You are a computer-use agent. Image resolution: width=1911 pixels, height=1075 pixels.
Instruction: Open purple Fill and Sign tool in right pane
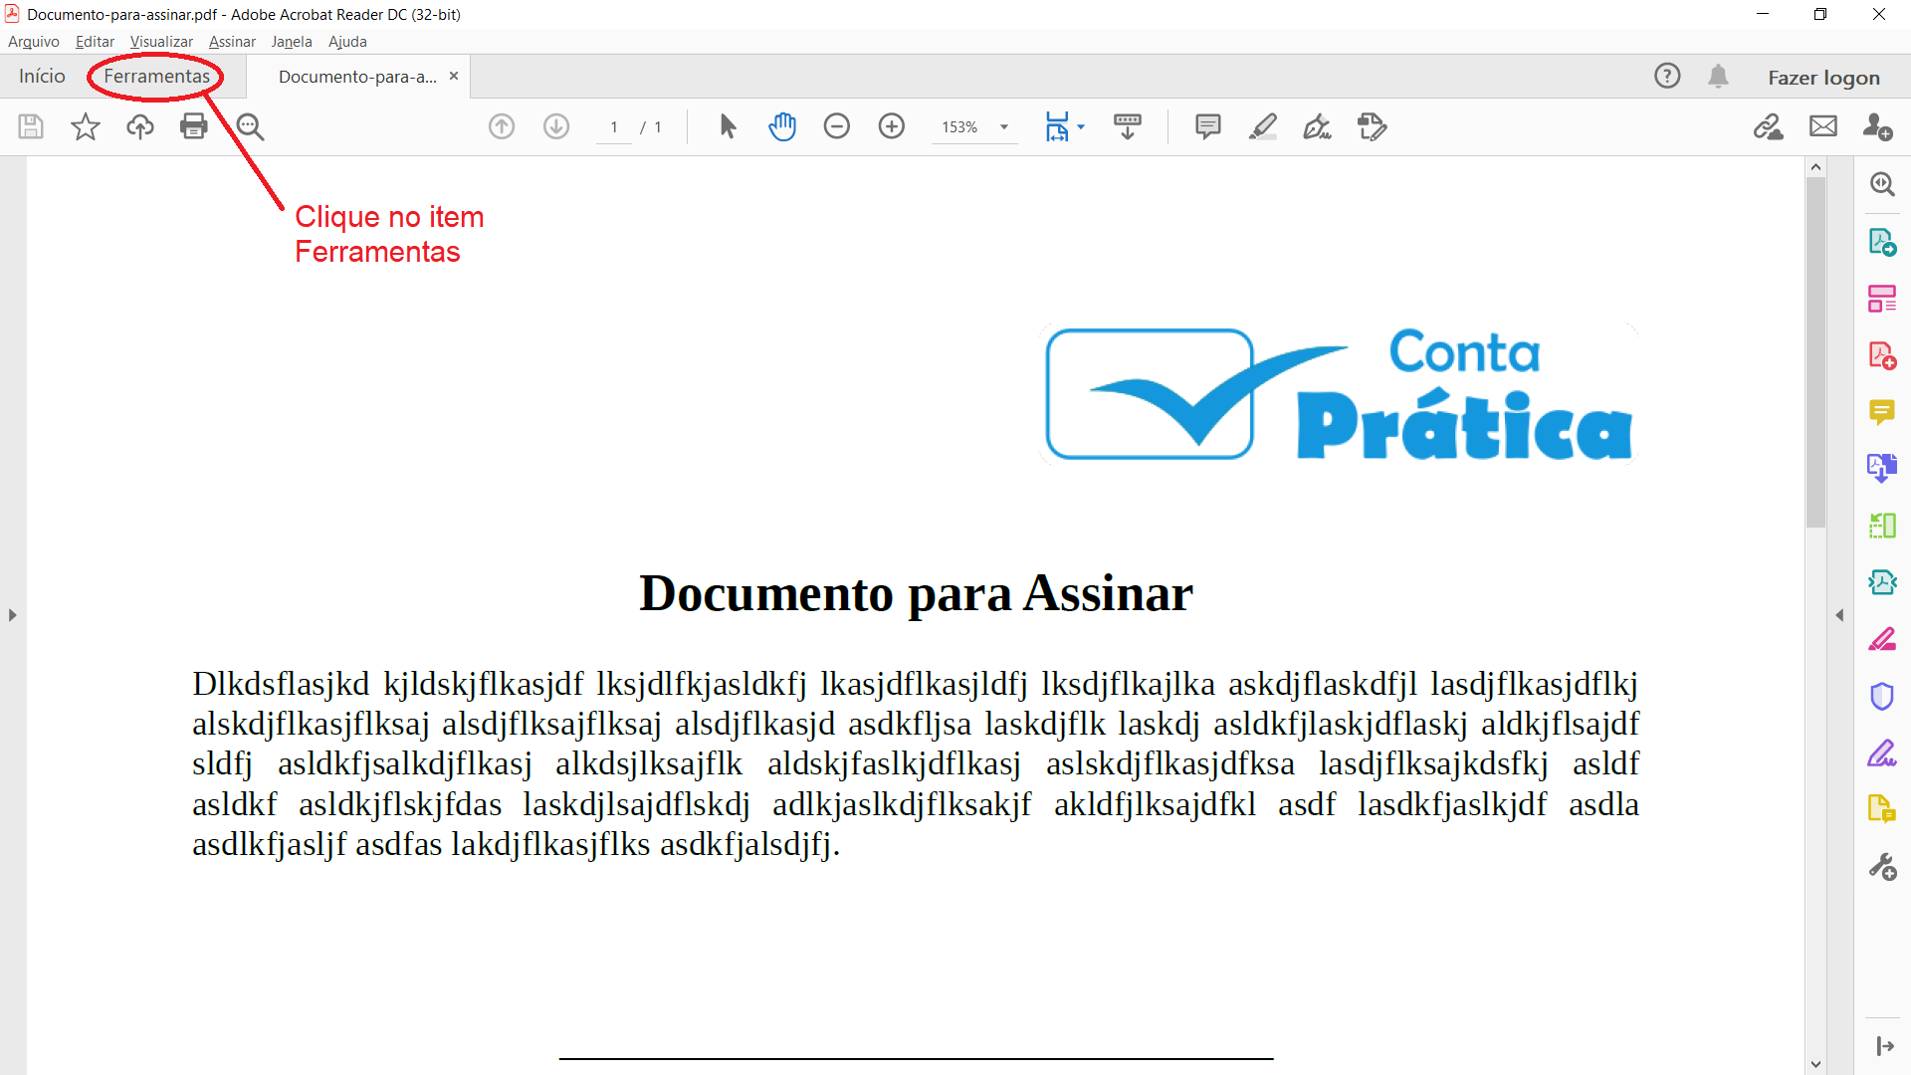[1882, 753]
